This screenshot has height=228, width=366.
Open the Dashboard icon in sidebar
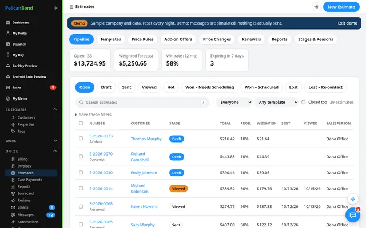pos(8,22)
